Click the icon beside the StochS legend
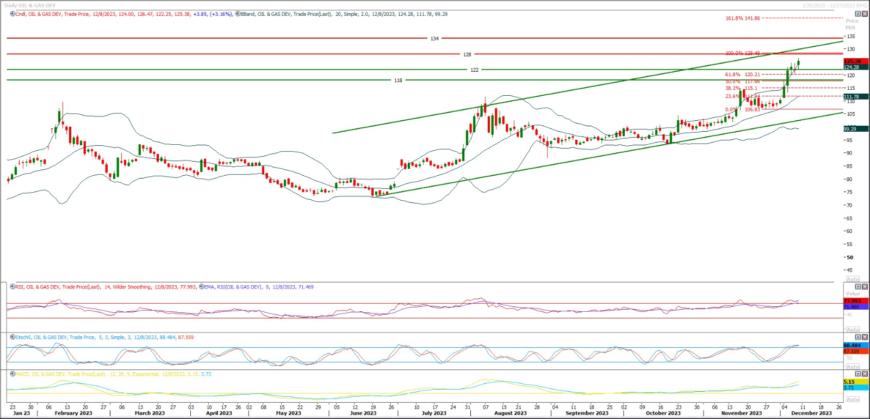The width and height of the screenshot is (870, 419). [x=13, y=337]
